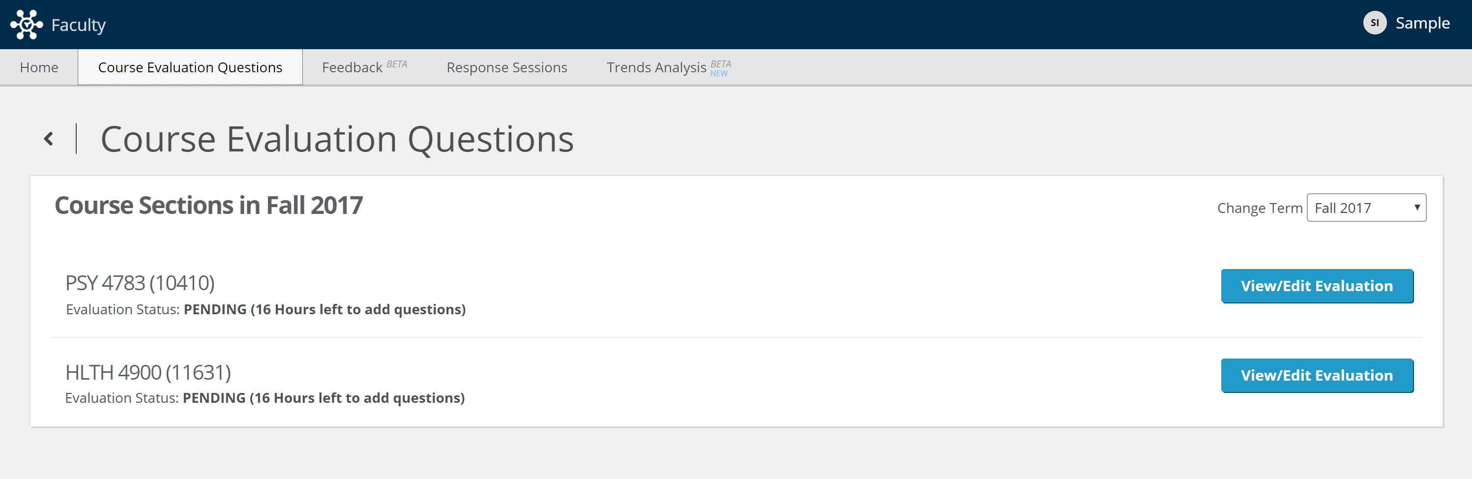This screenshot has height=479, width=1472.
Task: Select the Course Evaluation Questions tab
Action: pyautogui.click(x=190, y=67)
